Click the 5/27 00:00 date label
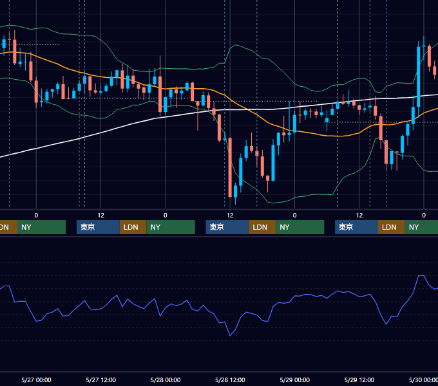The width and height of the screenshot is (438, 386). coord(36,380)
